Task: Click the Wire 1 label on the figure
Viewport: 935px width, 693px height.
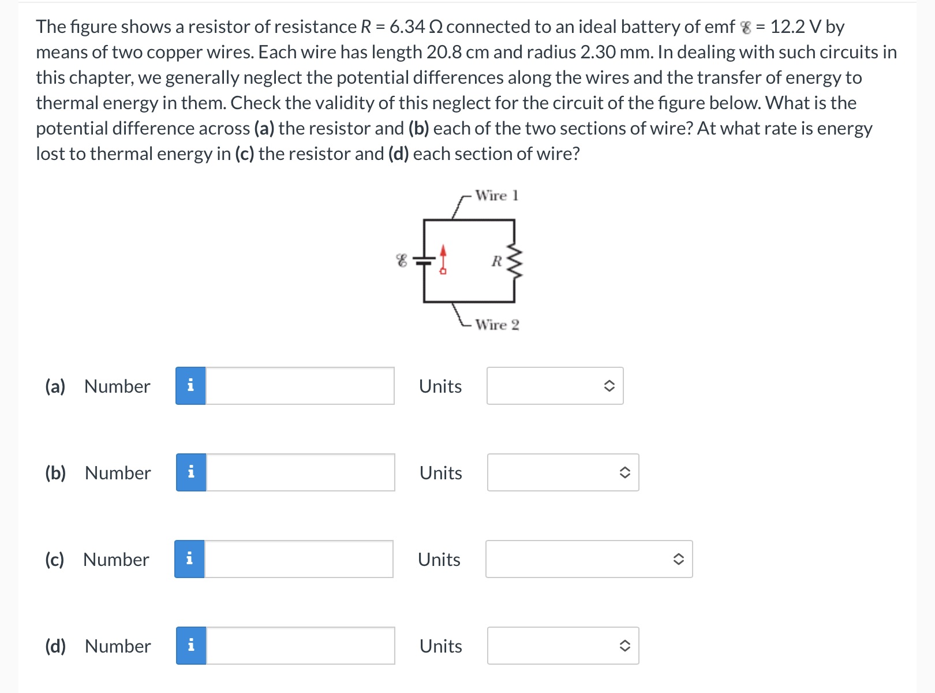Action: tap(497, 195)
